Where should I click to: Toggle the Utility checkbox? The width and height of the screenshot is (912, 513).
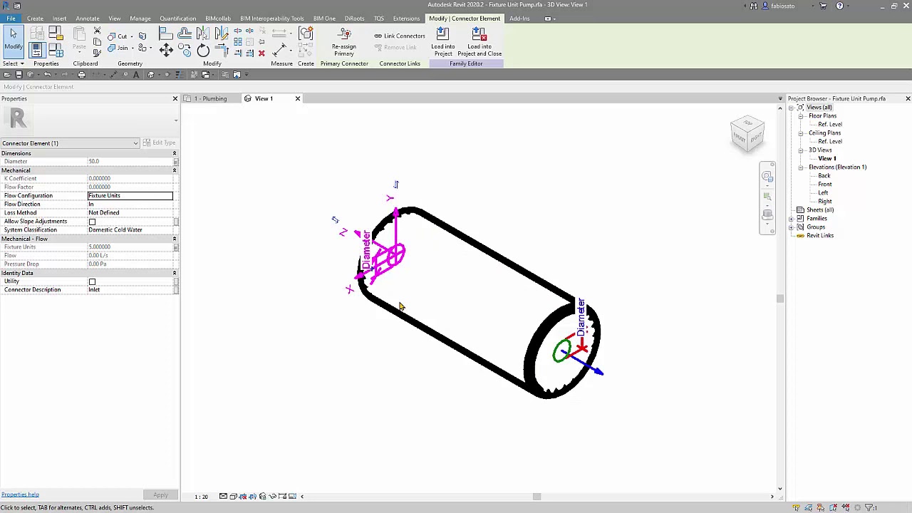tap(92, 281)
